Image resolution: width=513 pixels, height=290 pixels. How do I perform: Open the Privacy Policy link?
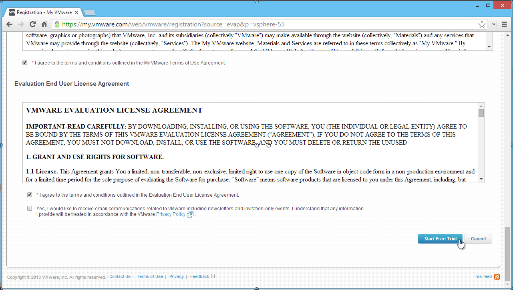tap(171, 214)
